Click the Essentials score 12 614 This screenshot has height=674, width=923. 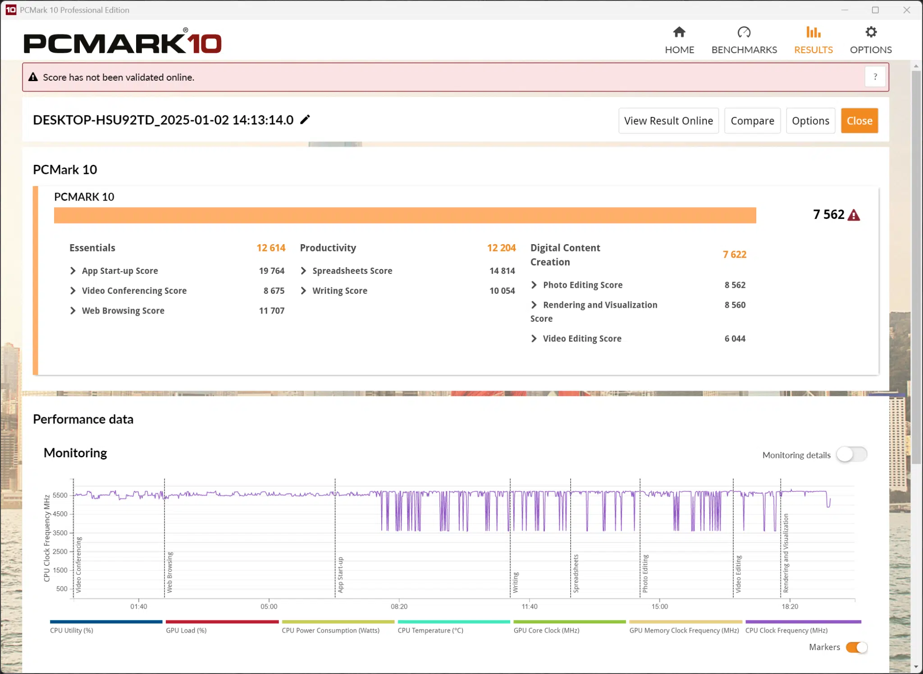coord(271,248)
